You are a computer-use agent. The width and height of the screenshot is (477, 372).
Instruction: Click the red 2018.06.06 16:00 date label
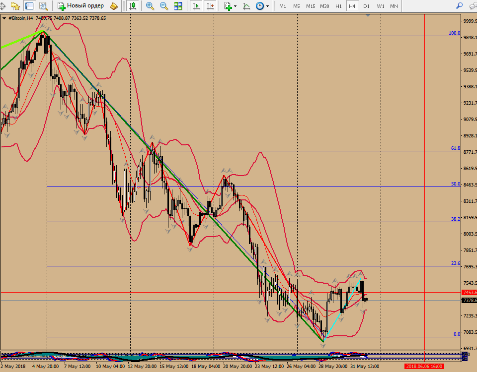424,367
